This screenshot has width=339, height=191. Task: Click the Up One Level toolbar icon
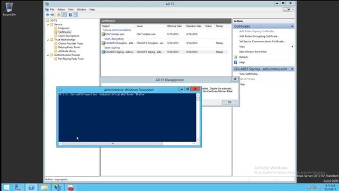click(x=59, y=15)
